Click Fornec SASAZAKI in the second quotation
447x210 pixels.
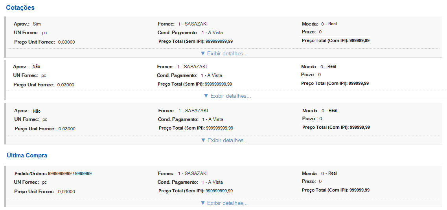tap(192, 67)
